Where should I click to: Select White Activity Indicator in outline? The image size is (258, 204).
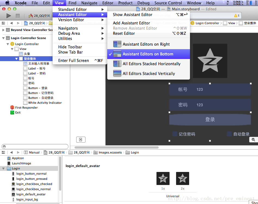42,103
